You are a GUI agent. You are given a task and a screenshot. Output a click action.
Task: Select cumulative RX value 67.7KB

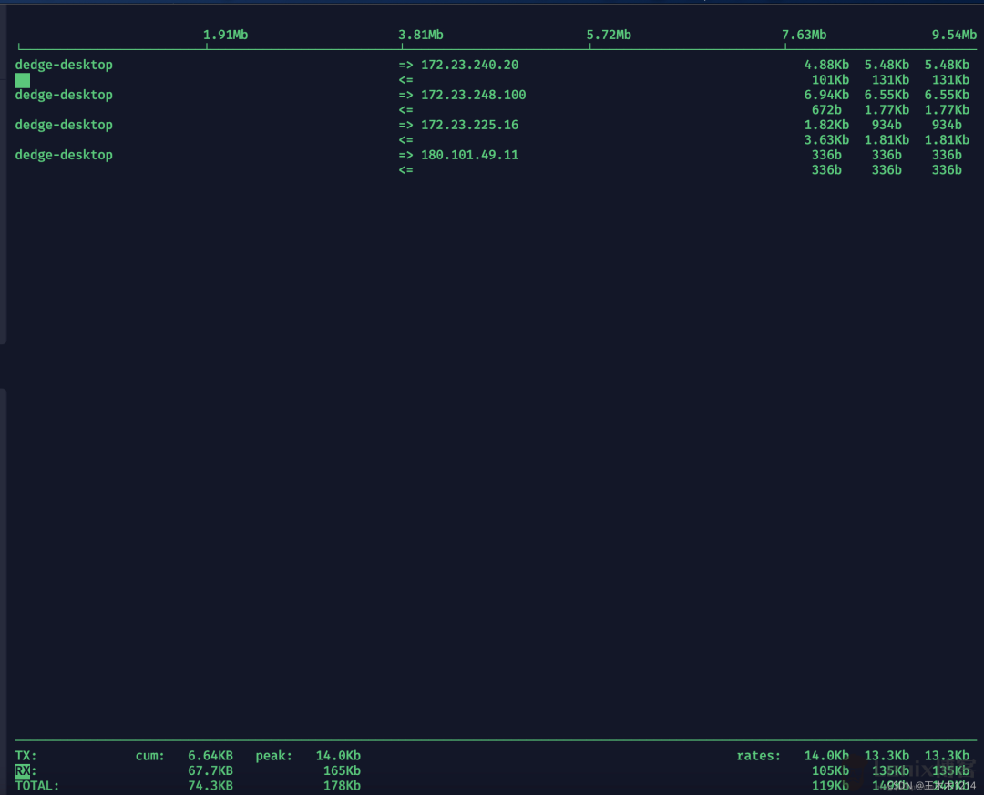[210, 771]
